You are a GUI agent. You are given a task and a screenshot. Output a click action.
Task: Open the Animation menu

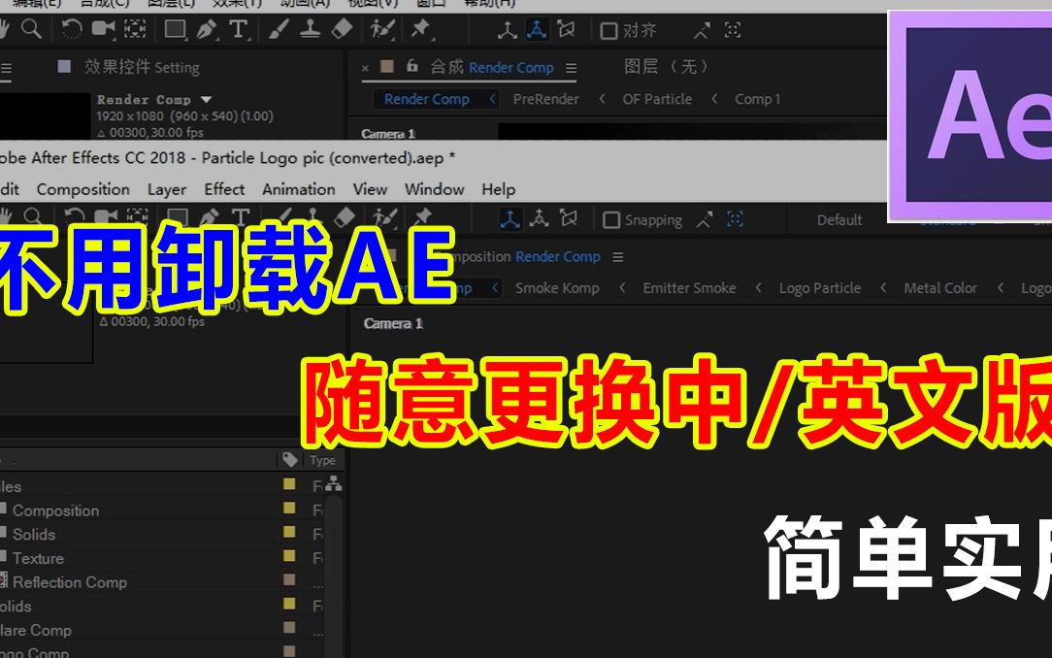tap(299, 189)
